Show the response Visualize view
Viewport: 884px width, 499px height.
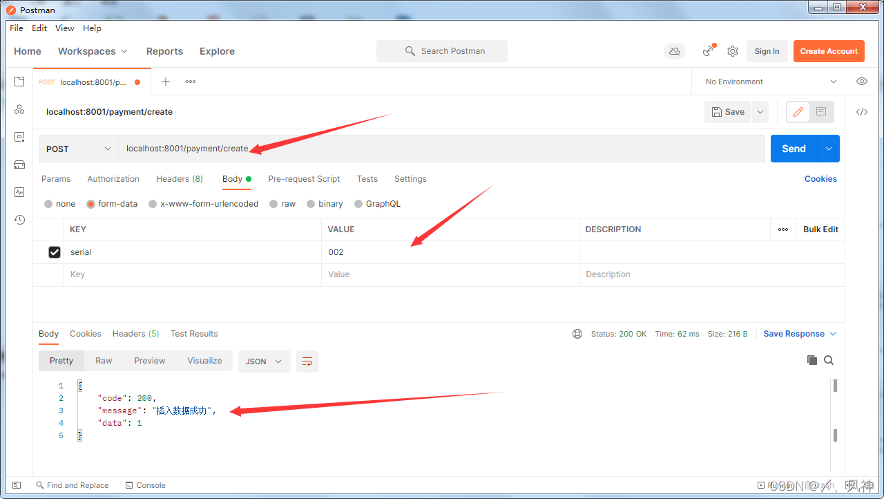point(204,361)
